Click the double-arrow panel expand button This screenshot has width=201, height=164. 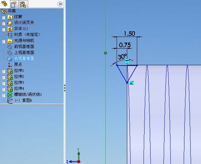click(60, 4)
